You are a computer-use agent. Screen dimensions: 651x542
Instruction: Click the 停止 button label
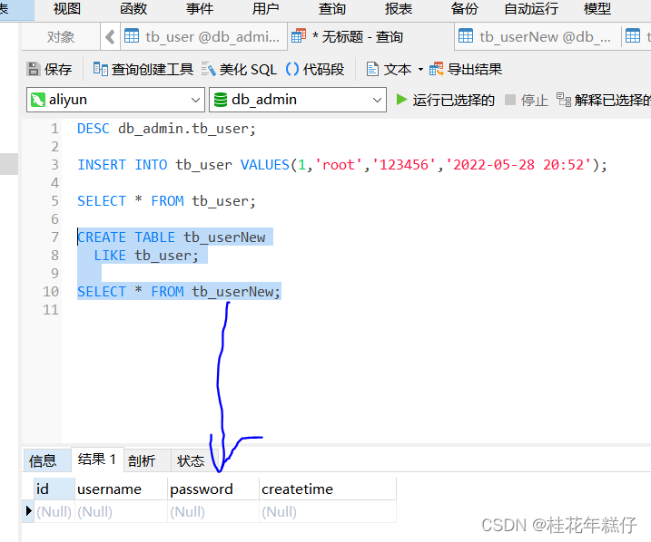pyautogui.click(x=535, y=100)
